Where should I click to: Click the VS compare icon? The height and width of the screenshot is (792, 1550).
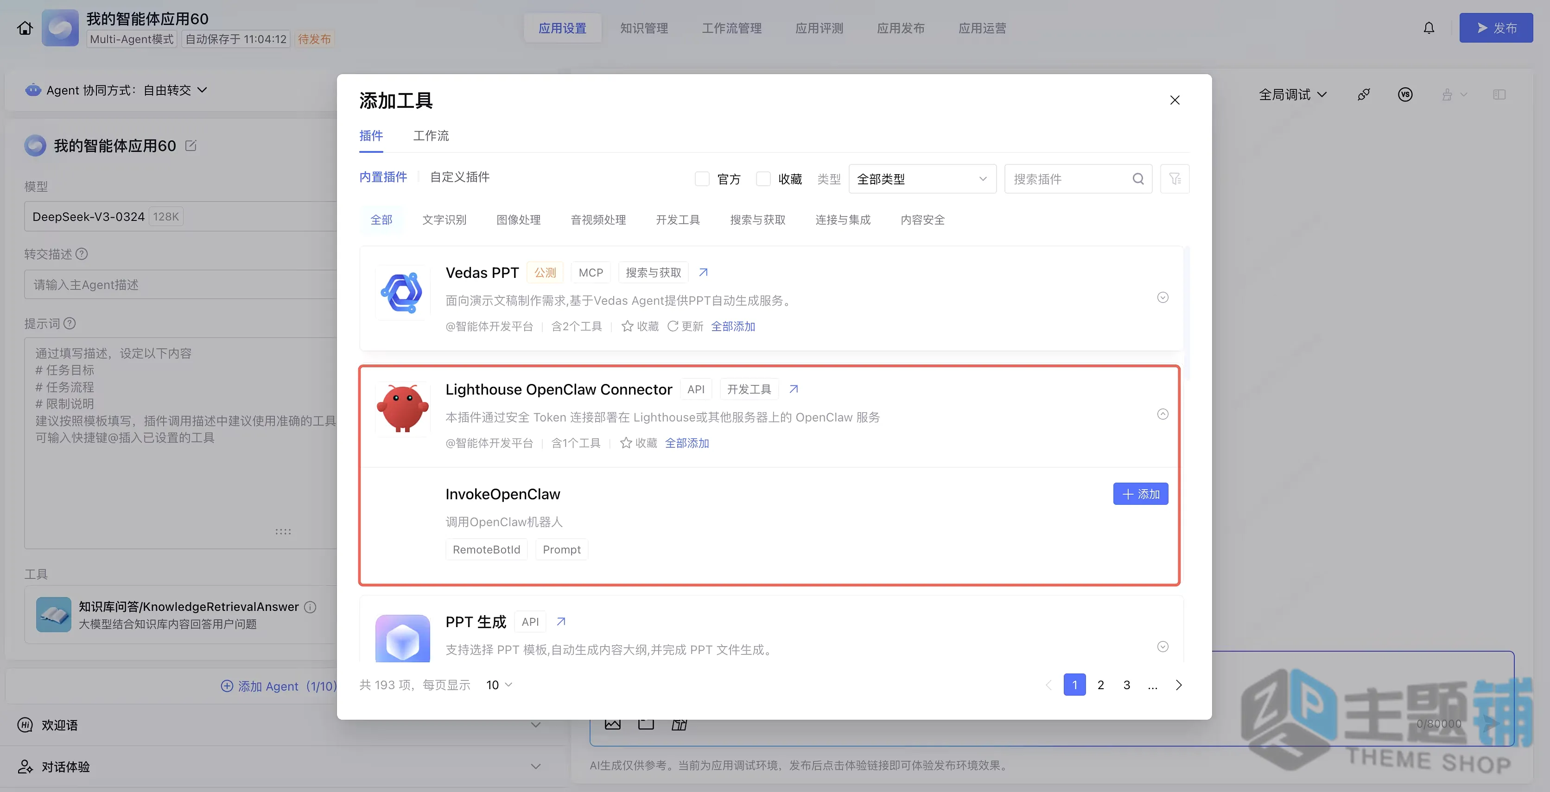1405,94
